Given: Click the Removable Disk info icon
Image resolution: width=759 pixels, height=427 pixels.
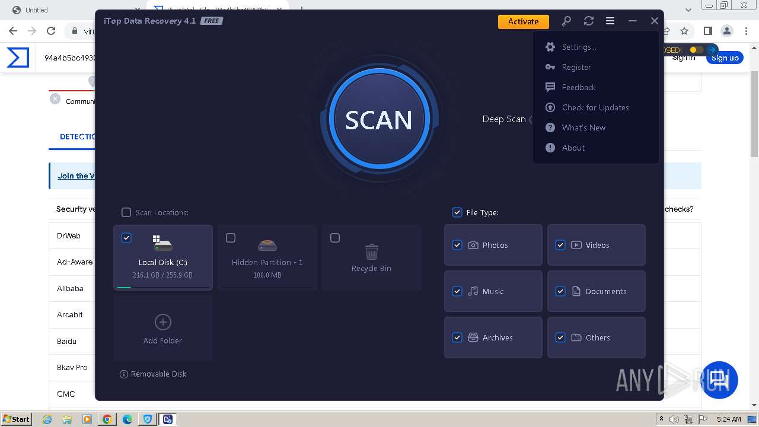Looking at the screenshot, I should pyautogui.click(x=124, y=374).
